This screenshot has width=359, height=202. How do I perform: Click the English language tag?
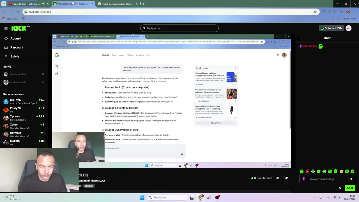pyautogui.click(x=89, y=186)
